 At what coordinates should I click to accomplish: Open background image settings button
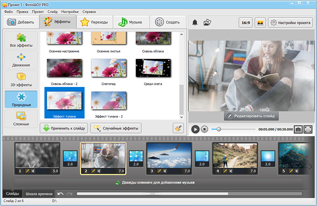(x=259, y=22)
